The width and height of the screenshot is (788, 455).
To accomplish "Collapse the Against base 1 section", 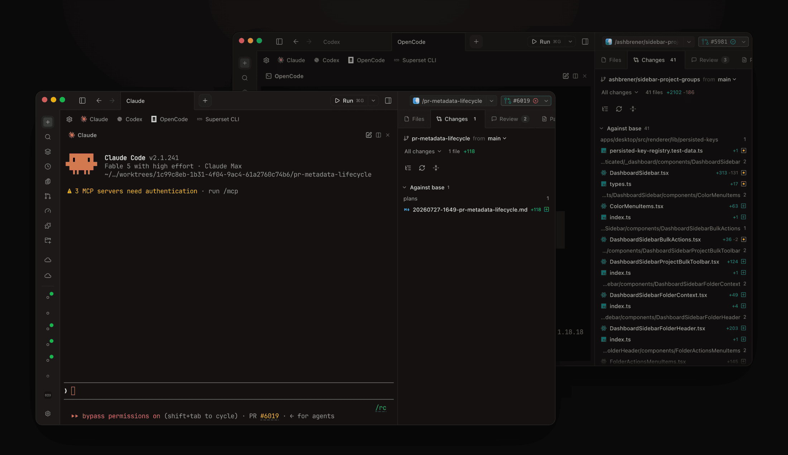I will point(426,187).
